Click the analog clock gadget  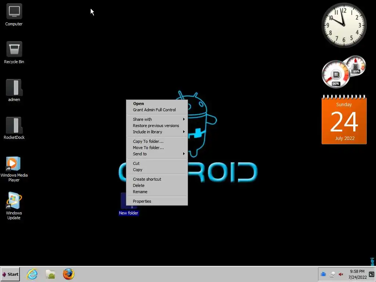tap(344, 25)
